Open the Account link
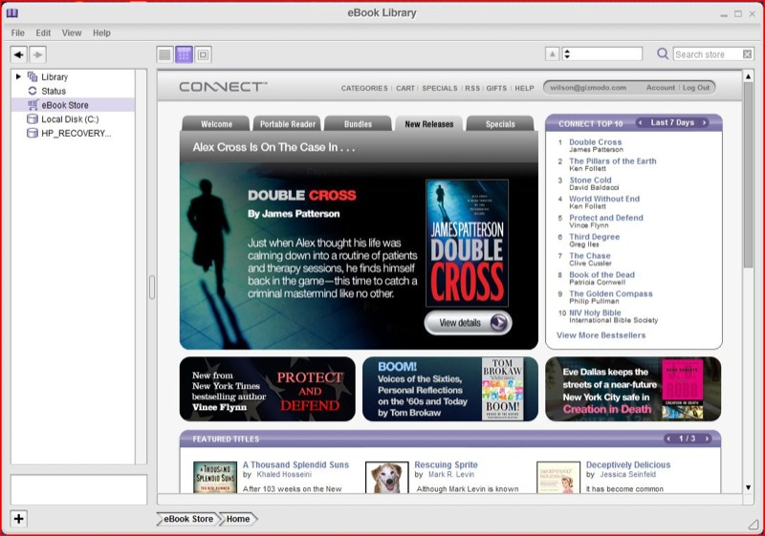Screen dimensions: 765x536 click(661, 88)
